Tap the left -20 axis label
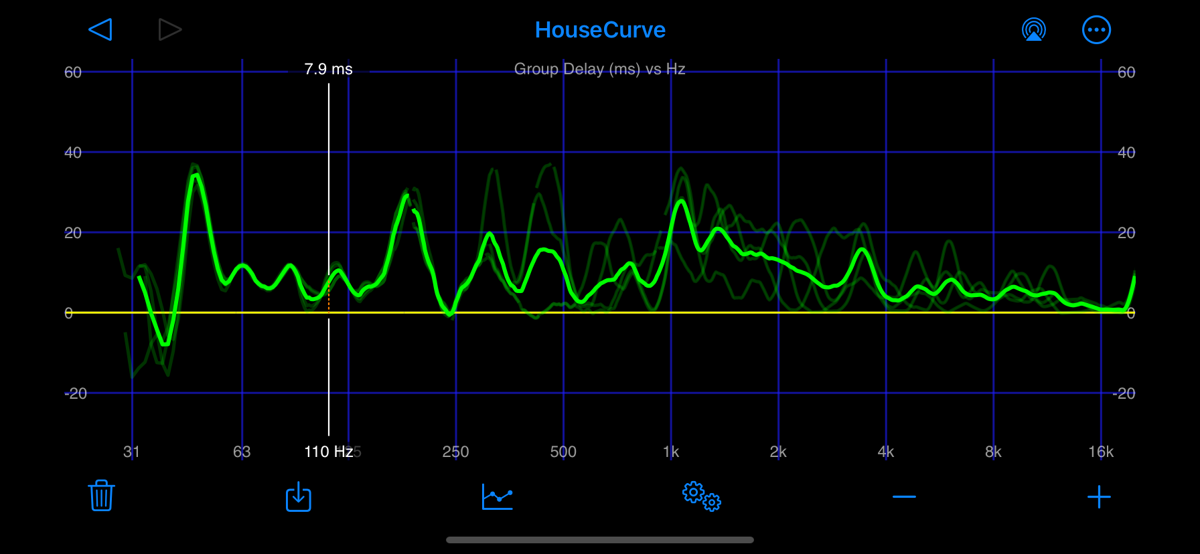Viewport: 1200px width, 554px height. (76, 393)
